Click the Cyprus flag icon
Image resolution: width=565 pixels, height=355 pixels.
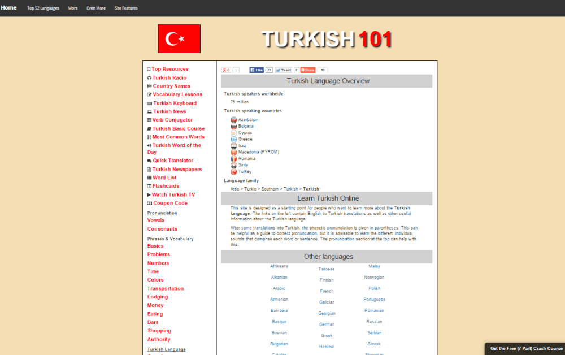tap(234, 133)
